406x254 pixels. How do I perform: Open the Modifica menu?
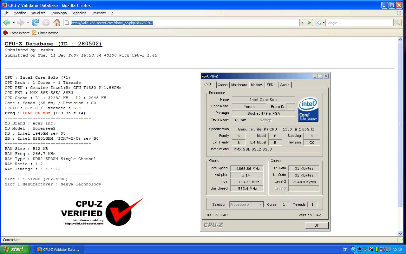point(20,13)
